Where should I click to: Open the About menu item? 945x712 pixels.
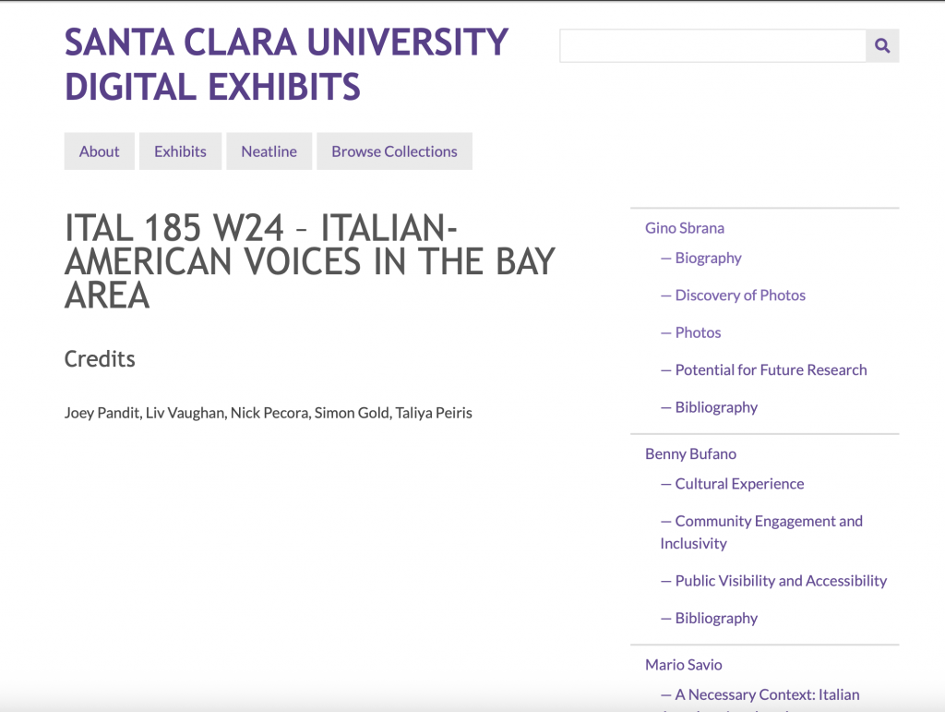100,151
